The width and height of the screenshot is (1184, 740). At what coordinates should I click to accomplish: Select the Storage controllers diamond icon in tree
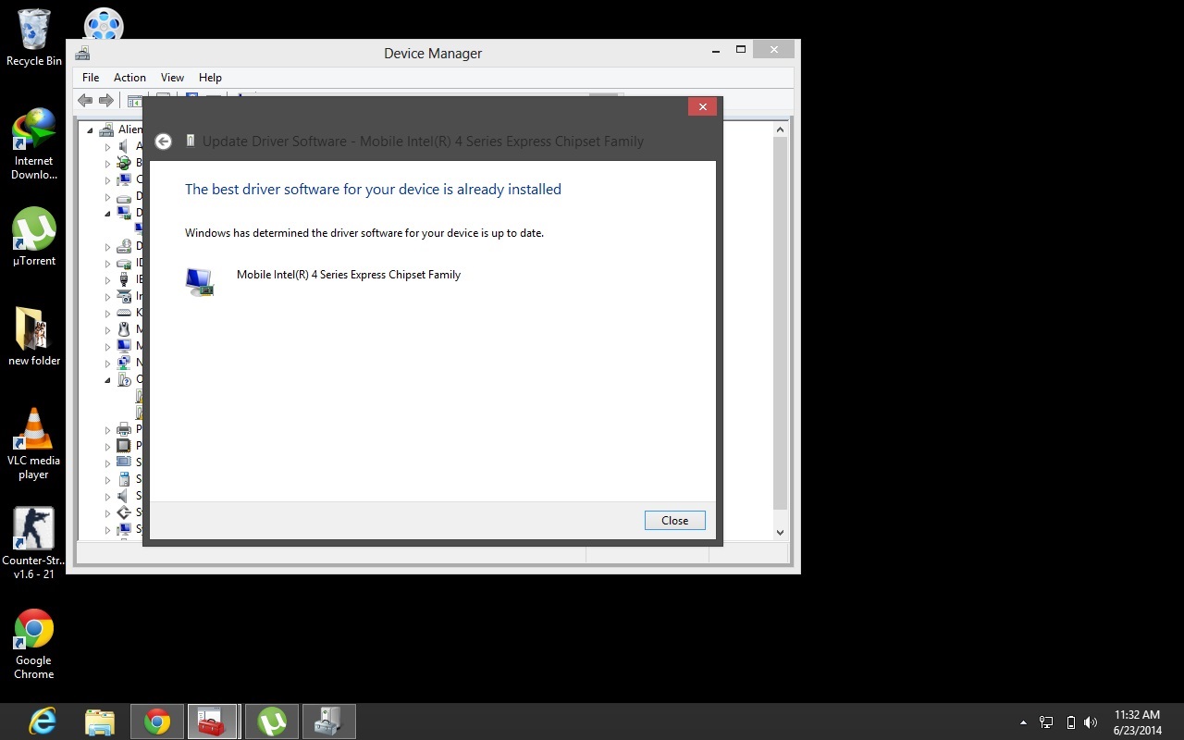click(123, 512)
